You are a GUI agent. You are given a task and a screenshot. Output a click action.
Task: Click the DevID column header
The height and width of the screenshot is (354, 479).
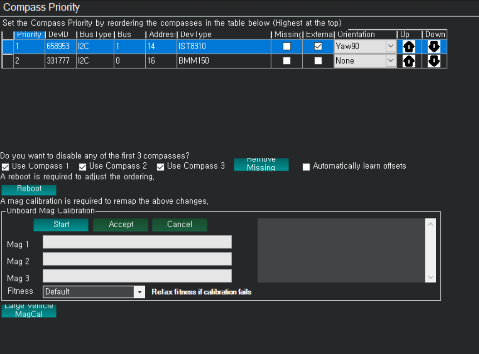(x=60, y=34)
